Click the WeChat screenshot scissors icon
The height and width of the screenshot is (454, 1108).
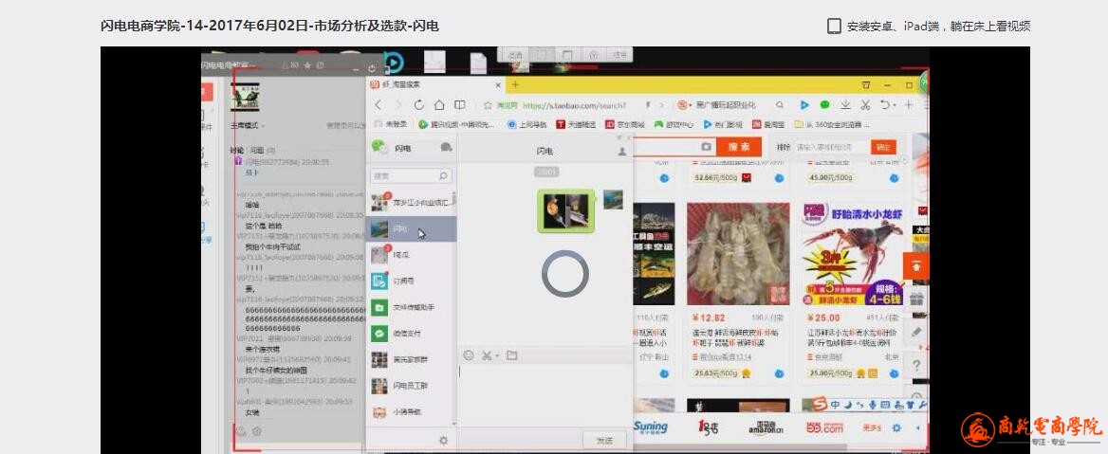click(486, 355)
